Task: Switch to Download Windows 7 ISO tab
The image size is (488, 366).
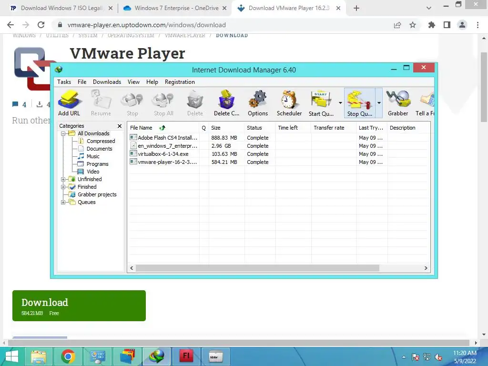Action: coord(61,8)
